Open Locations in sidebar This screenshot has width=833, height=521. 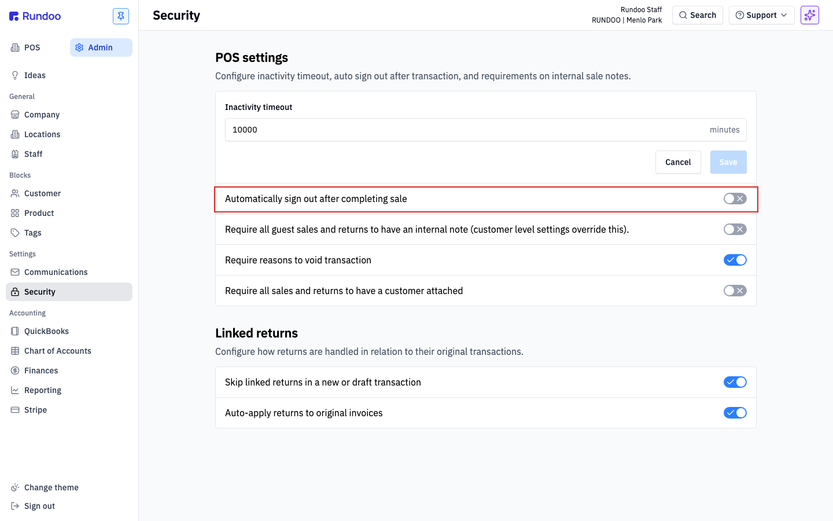[x=69, y=134]
